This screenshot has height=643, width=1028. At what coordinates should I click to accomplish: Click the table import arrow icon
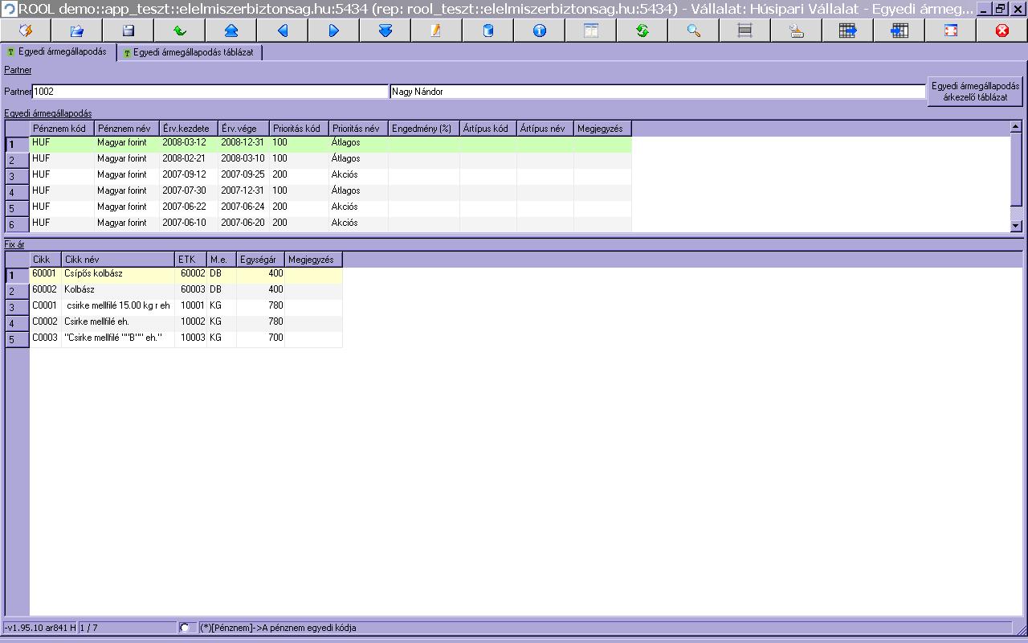(899, 31)
